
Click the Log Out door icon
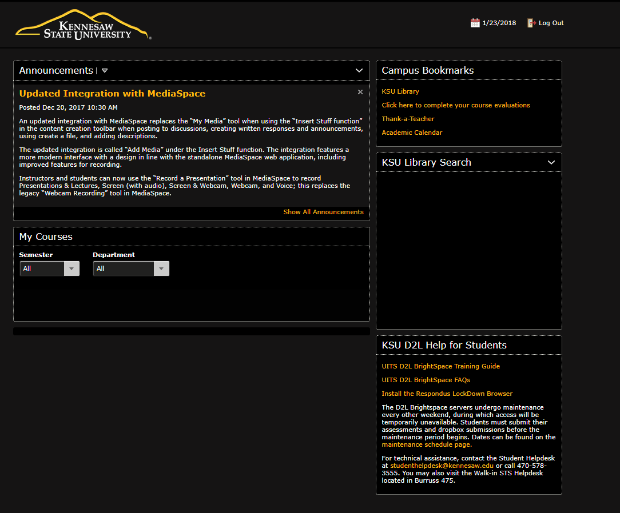531,23
